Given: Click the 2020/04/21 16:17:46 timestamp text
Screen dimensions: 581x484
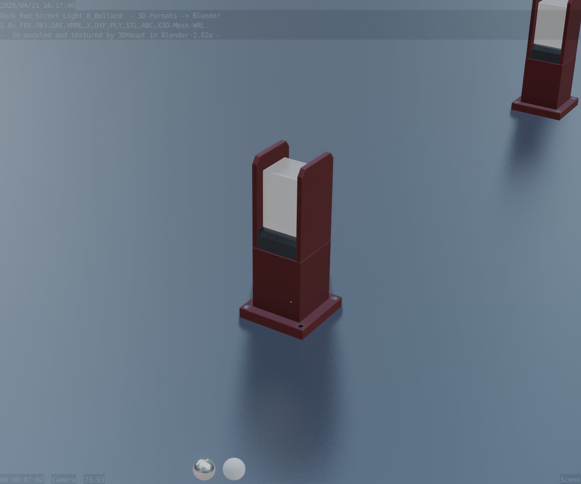Looking at the screenshot, I should 38,5.
